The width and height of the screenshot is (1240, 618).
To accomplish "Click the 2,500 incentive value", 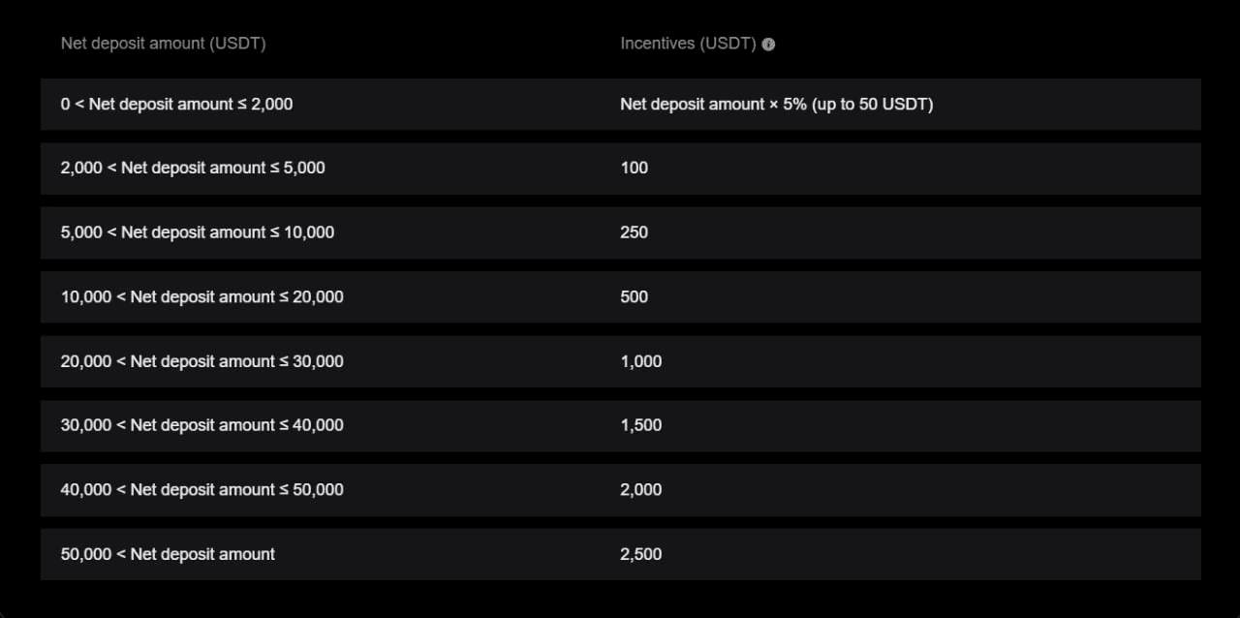I will point(641,554).
